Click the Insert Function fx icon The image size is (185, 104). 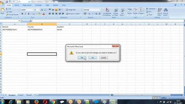(30, 21)
